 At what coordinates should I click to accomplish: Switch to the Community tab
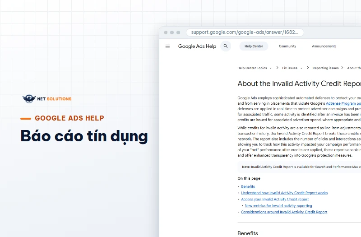(287, 46)
